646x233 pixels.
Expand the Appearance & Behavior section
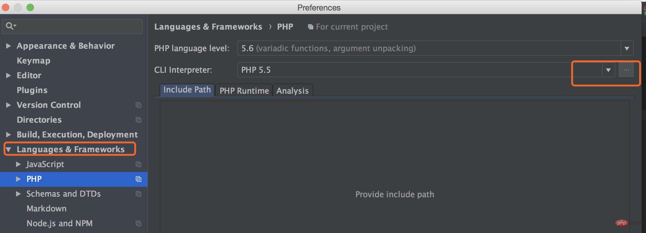coord(8,46)
